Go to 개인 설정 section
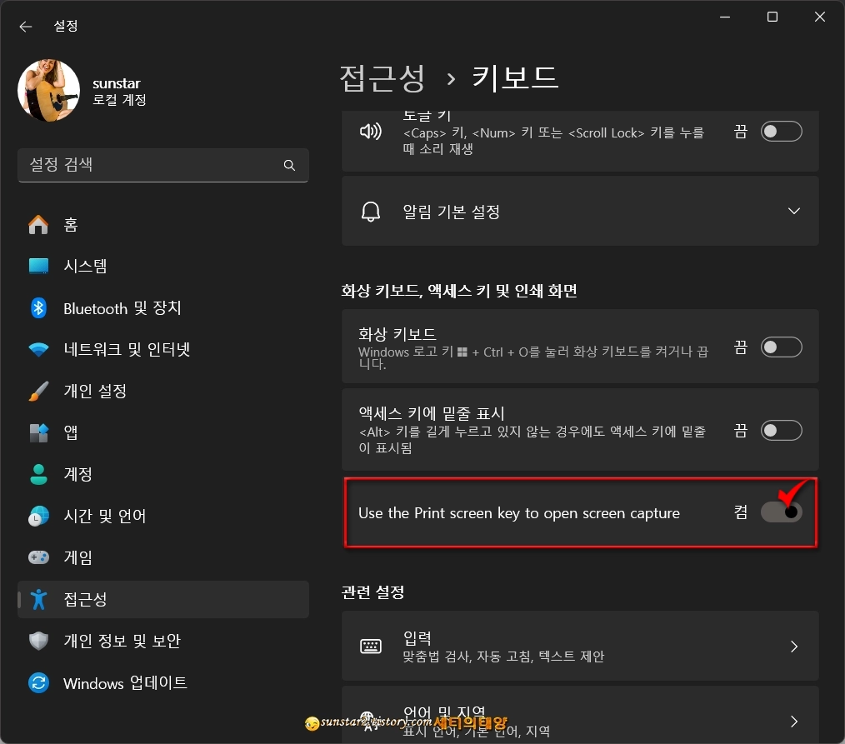Screen dimensions: 845x744 click(97, 391)
